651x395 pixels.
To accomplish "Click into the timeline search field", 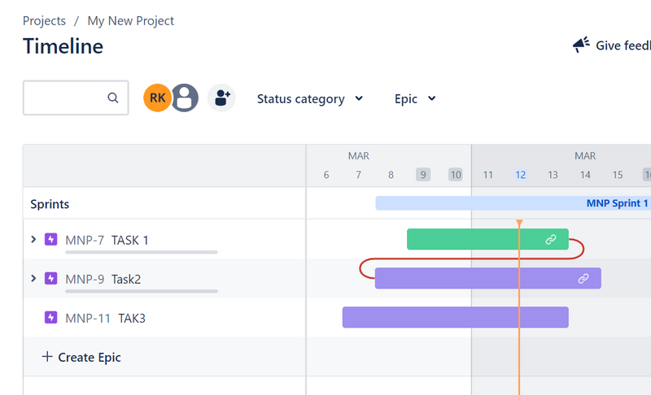I will point(65,98).
